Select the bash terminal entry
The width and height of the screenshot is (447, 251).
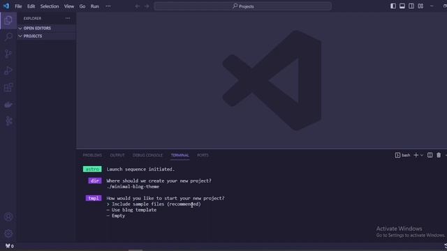(402, 155)
